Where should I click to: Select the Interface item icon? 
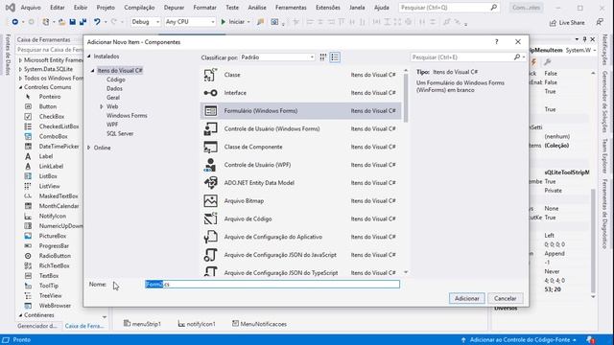[x=210, y=93]
